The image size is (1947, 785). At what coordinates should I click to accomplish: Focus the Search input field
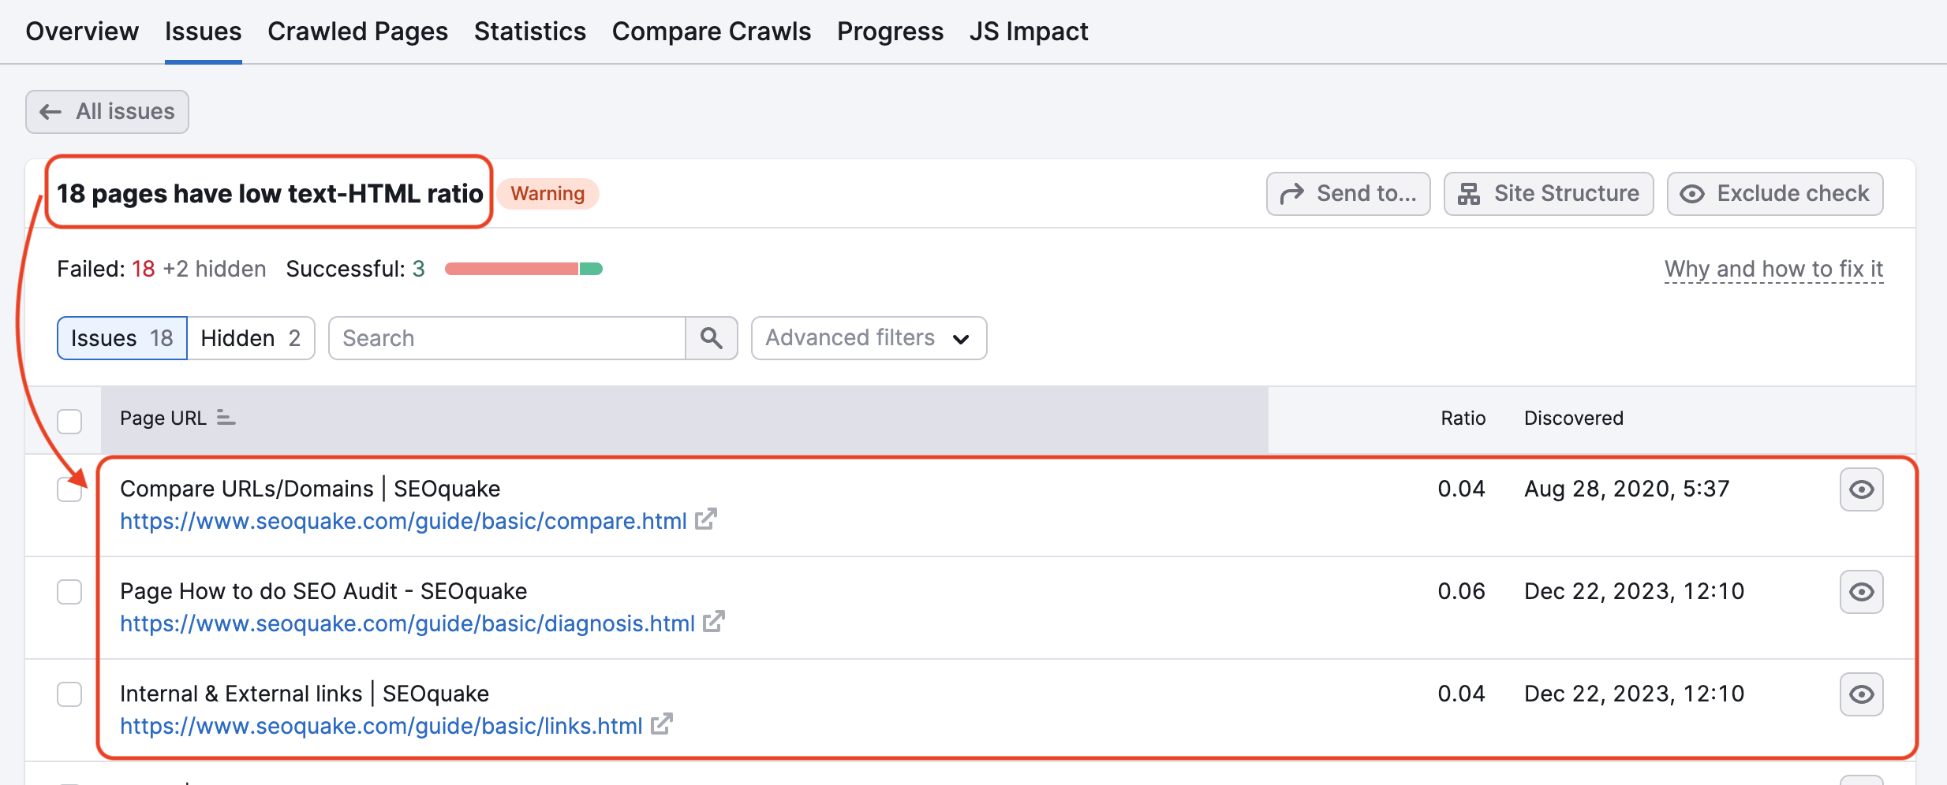point(507,338)
